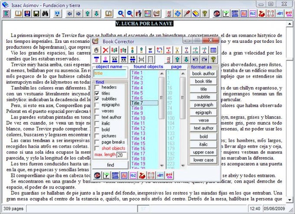Click the building grid icon in Book Corrector
This screenshot has width=295, height=214.
click(151, 60)
